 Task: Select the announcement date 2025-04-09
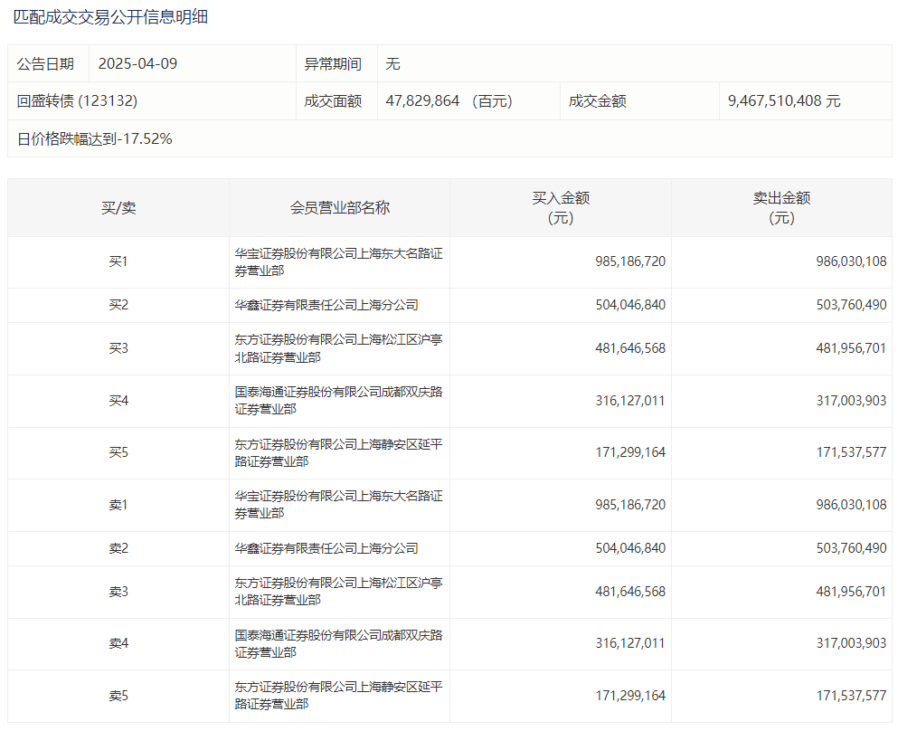coord(139,64)
